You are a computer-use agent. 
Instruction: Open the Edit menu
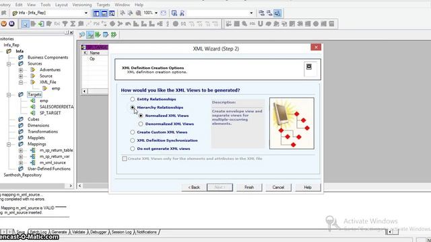[x=19, y=5]
